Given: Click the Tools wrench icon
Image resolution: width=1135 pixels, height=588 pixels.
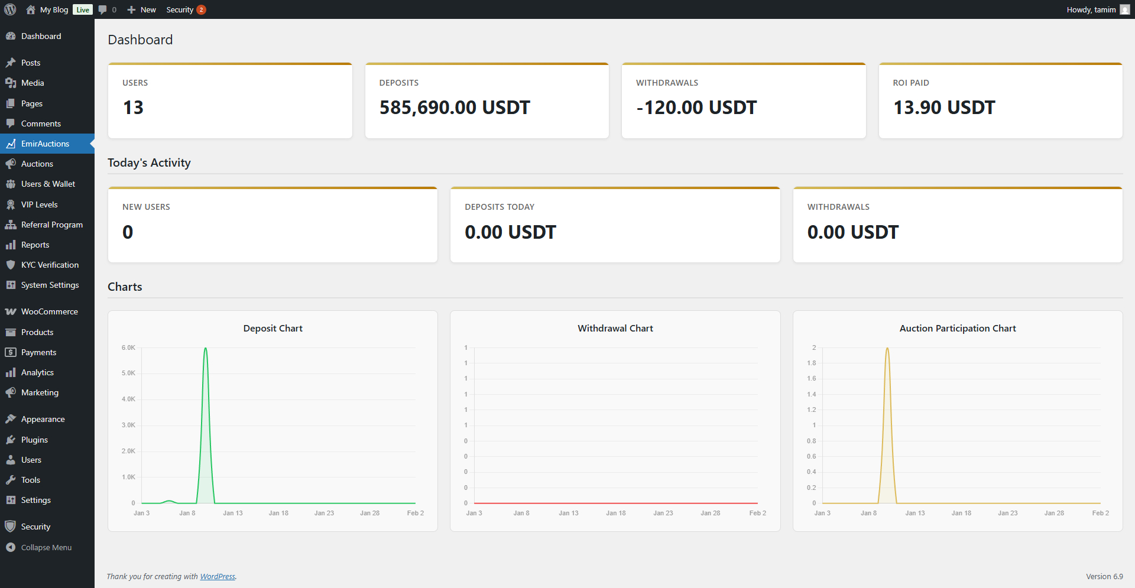Looking at the screenshot, I should 11,480.
